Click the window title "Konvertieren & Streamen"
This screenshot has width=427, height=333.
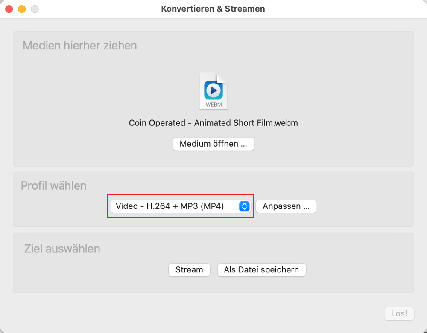pyautogui.click(x=213, y=9)
